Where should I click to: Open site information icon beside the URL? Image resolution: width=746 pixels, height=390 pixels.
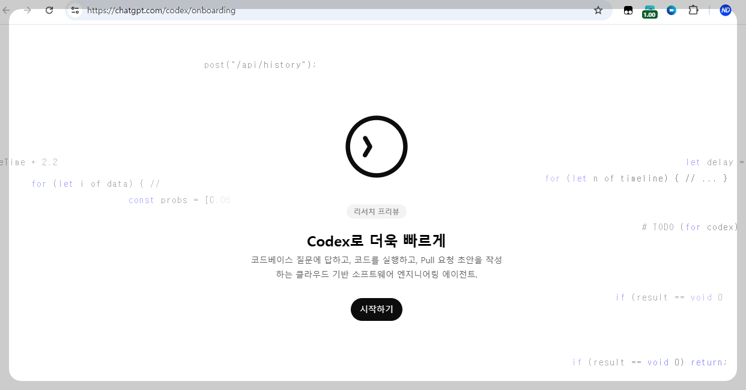click(75, 10)
